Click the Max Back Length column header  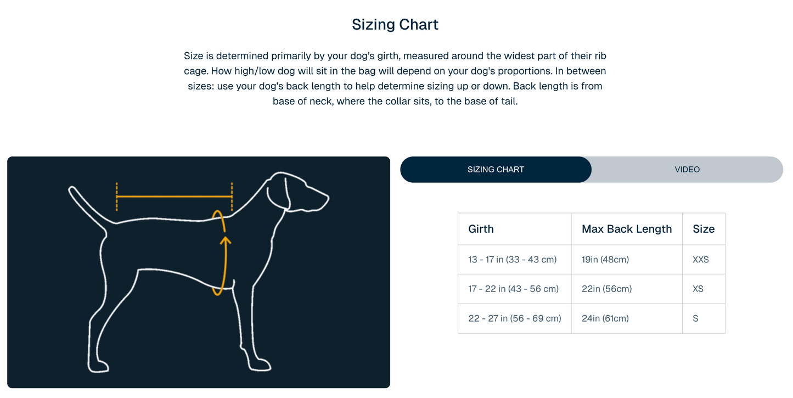pos(627,229)
